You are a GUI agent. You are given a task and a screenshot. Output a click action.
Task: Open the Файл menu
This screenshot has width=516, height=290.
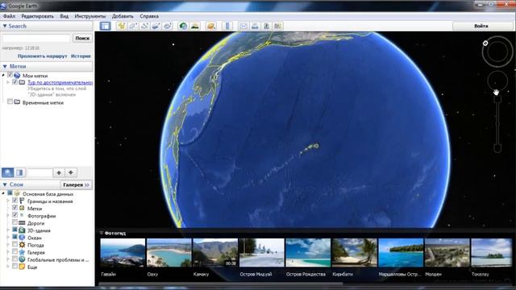pos(9,16)
